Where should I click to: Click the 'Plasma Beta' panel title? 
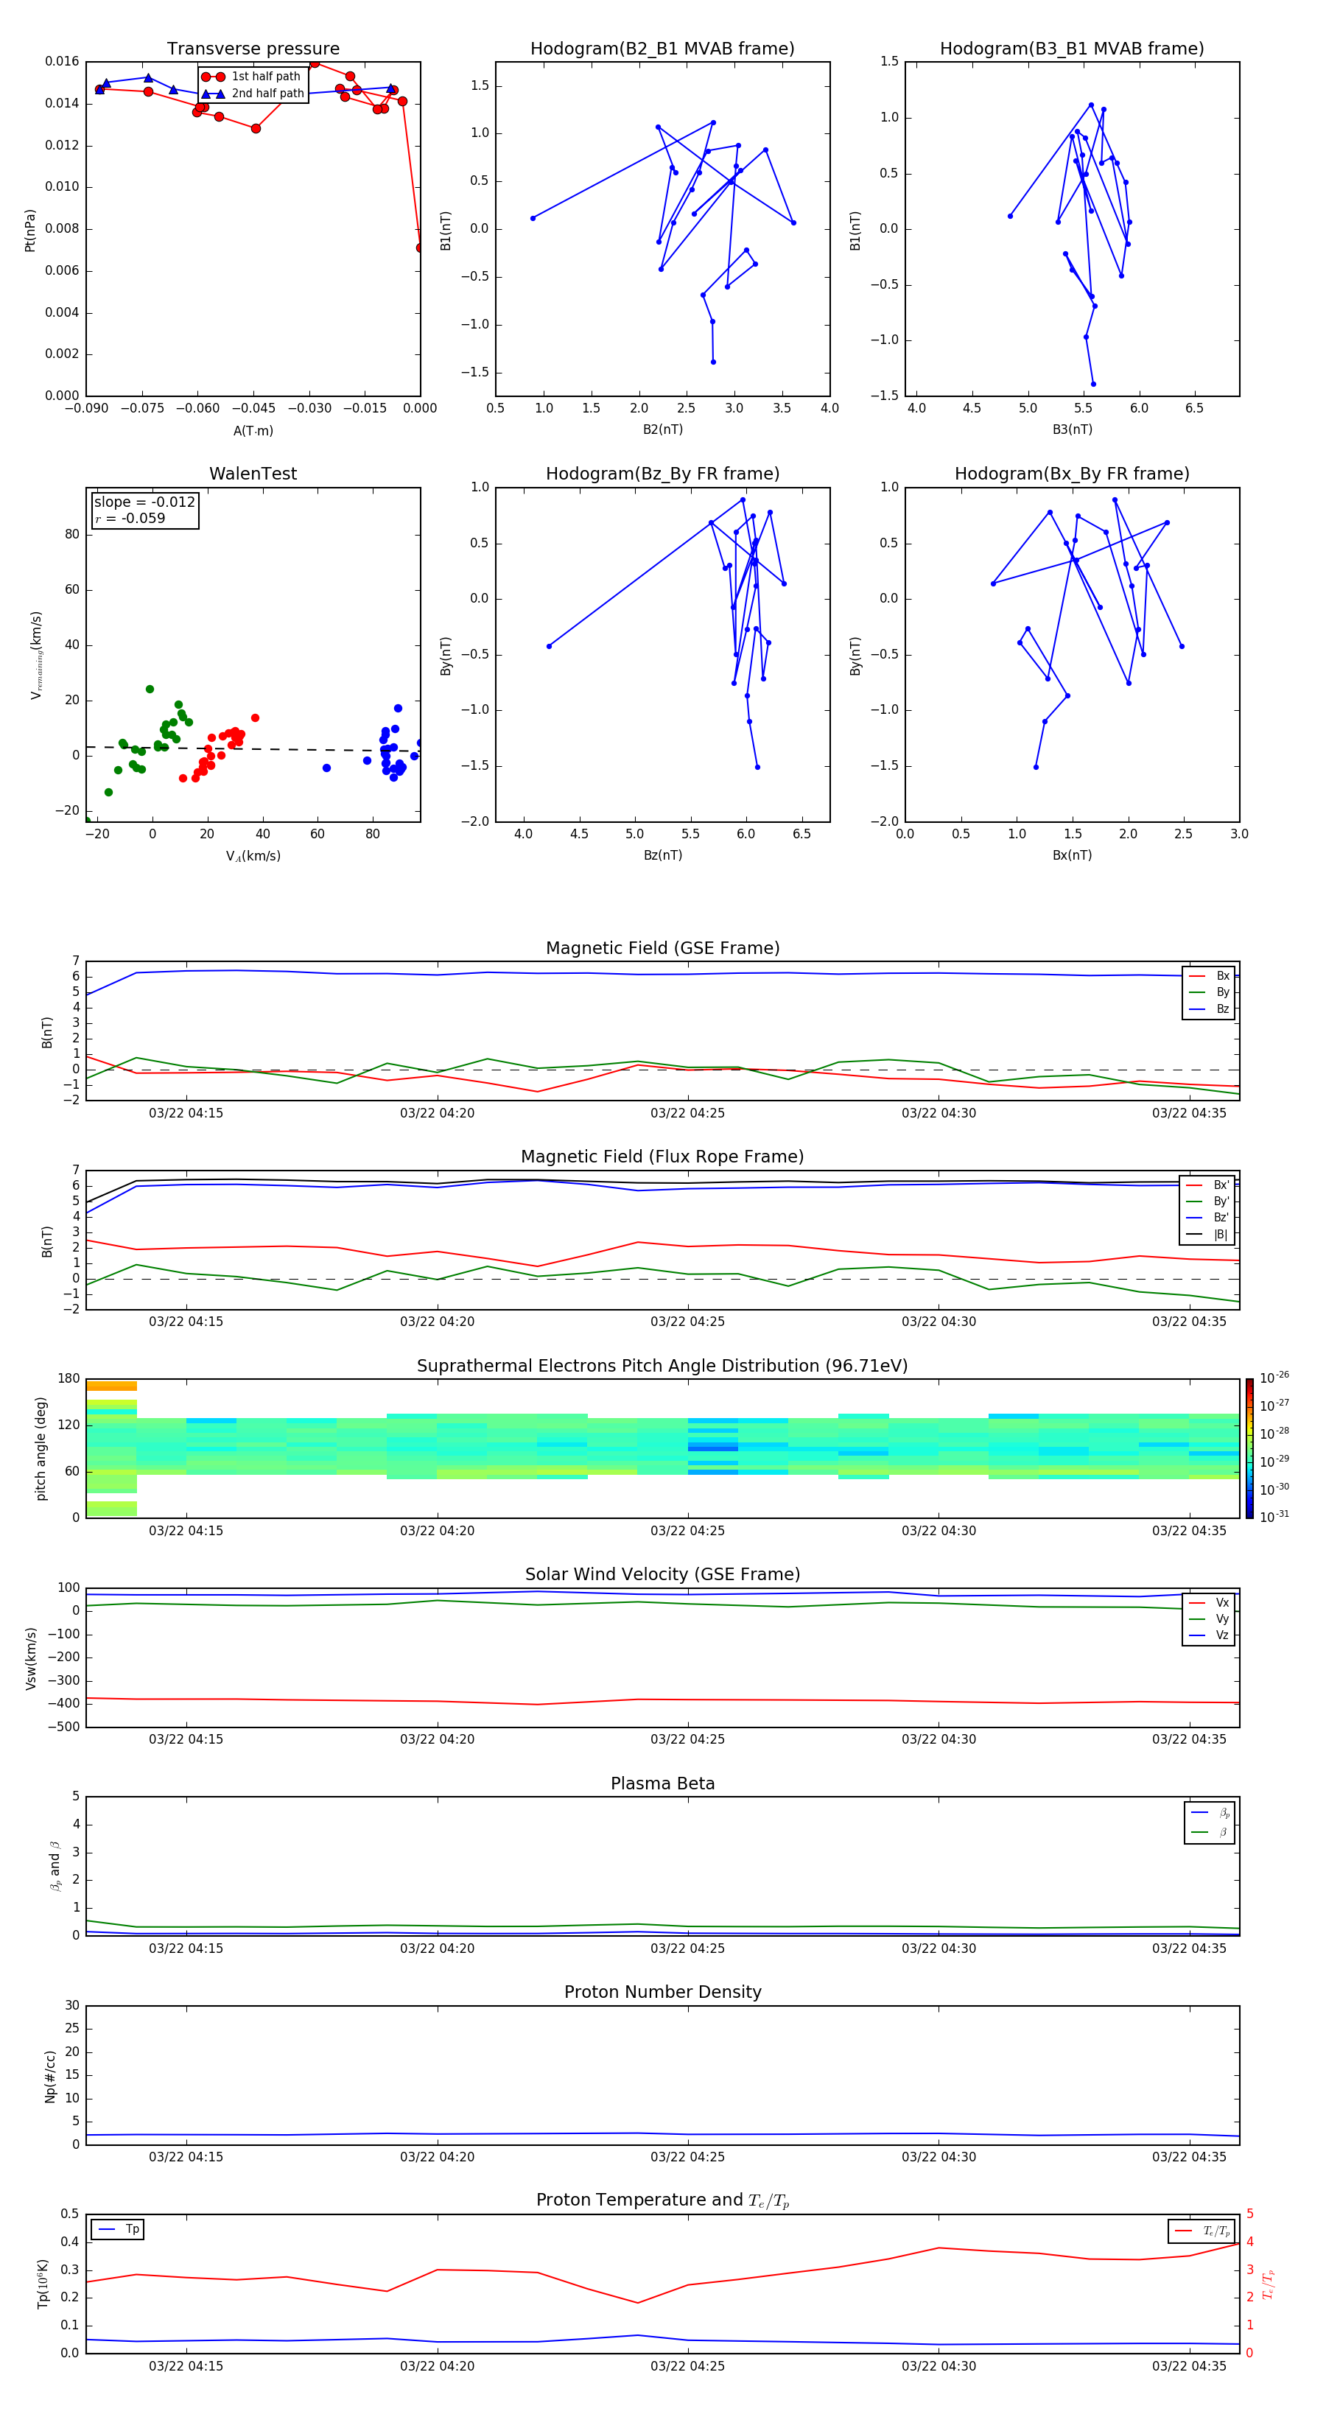pos(662,1784)
